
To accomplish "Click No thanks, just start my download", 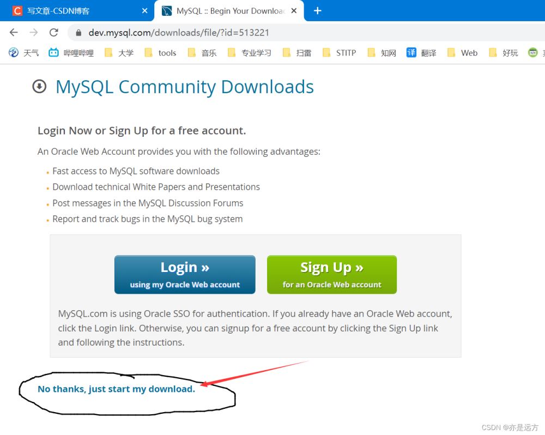I will pyautogui.click(x=116, y=389).
